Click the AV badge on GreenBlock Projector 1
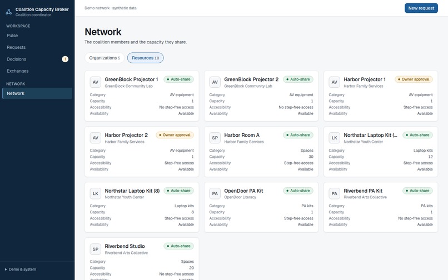 click(x=96, y=82)
